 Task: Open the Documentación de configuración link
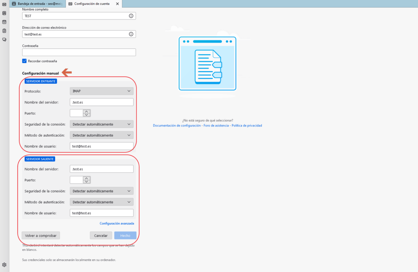[177, 125]
